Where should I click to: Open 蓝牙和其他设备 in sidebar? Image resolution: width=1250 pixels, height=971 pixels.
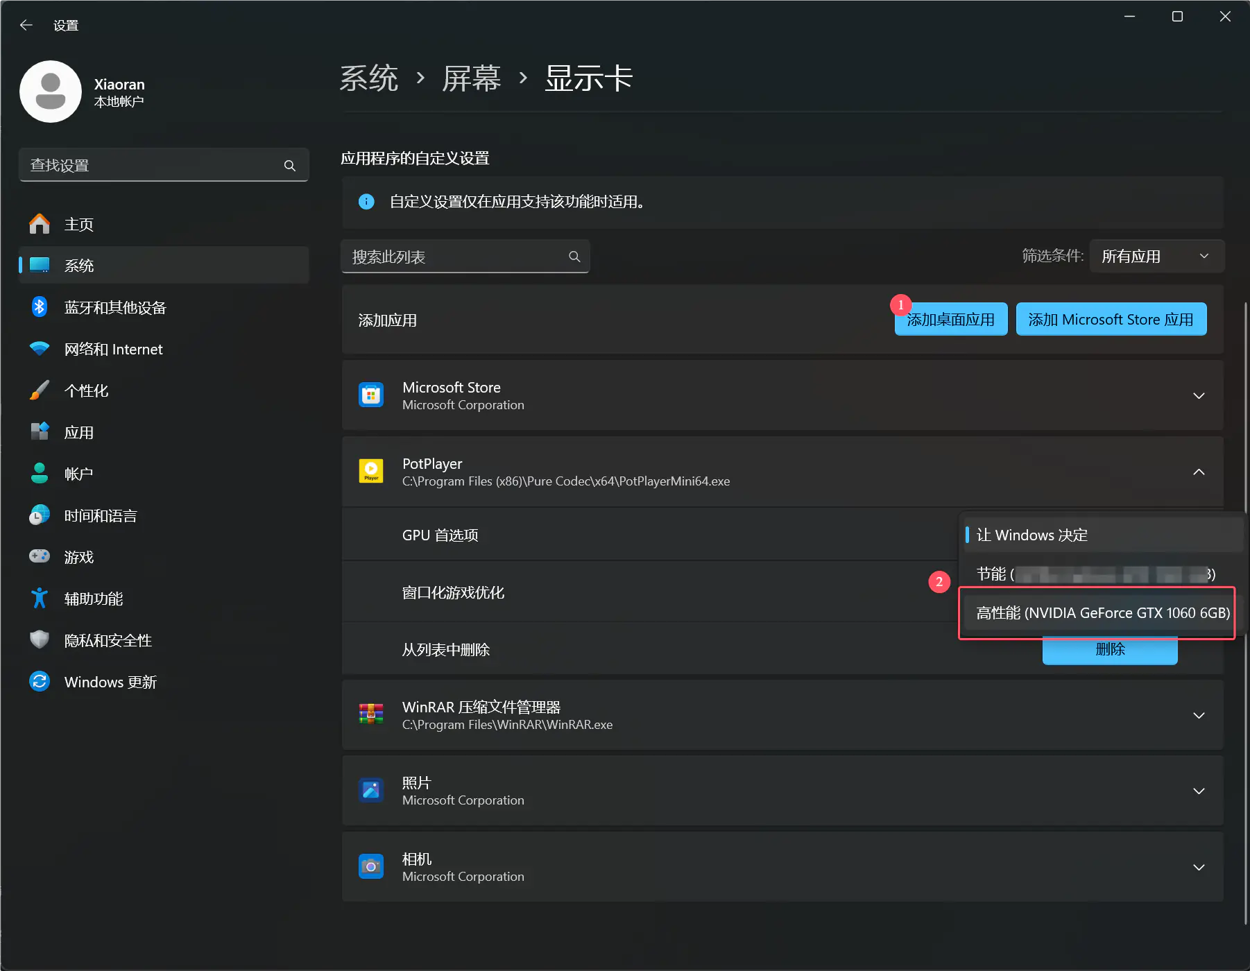click(x=115, y=308)
